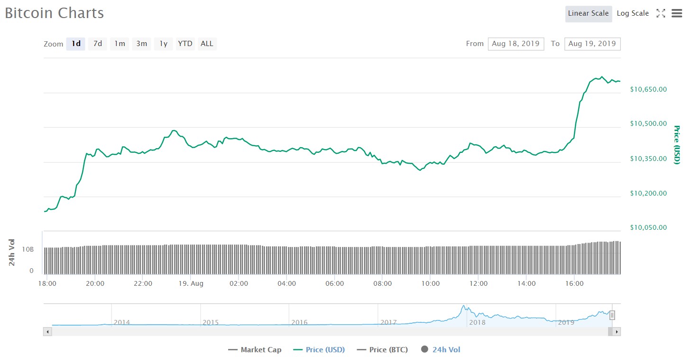Screen dimensions: 692x357
Task: Click the 12:00 time axis label
Action: 479,283
